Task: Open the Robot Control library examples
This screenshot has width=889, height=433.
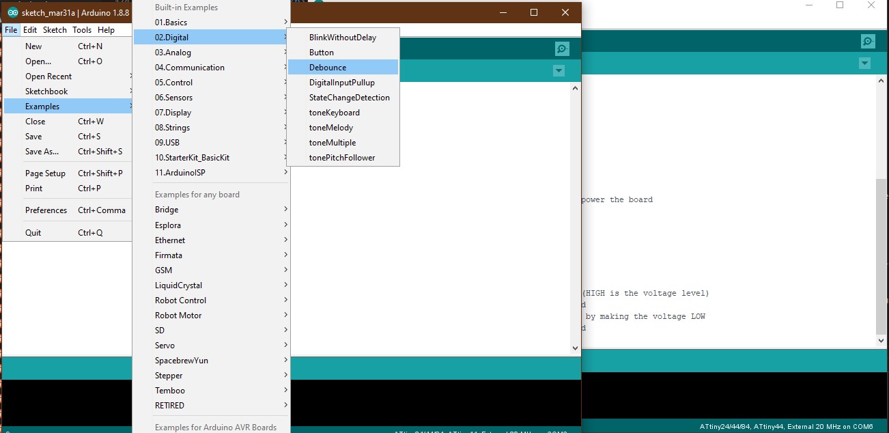Action: tap(212, 301)
